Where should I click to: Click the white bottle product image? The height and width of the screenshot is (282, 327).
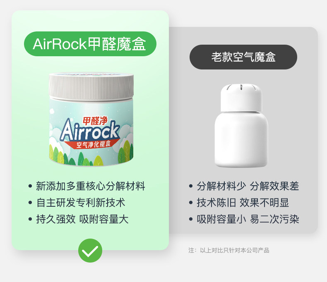(241, 125)
